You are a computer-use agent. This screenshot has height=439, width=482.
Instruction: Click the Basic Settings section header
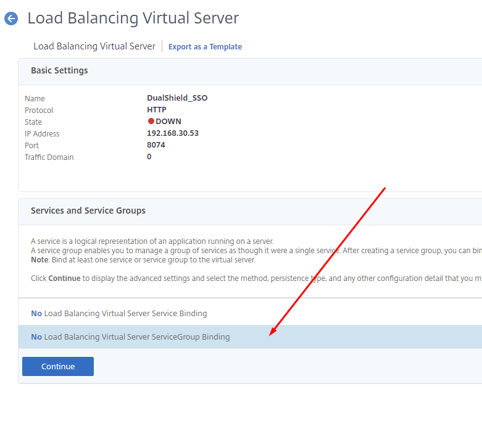(59, 70)
